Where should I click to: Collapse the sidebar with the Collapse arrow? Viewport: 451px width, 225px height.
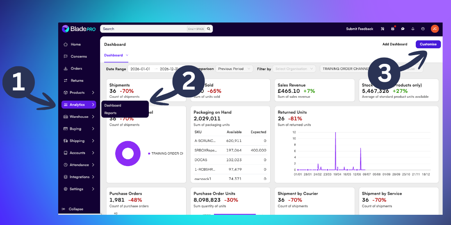pos(73,209)
